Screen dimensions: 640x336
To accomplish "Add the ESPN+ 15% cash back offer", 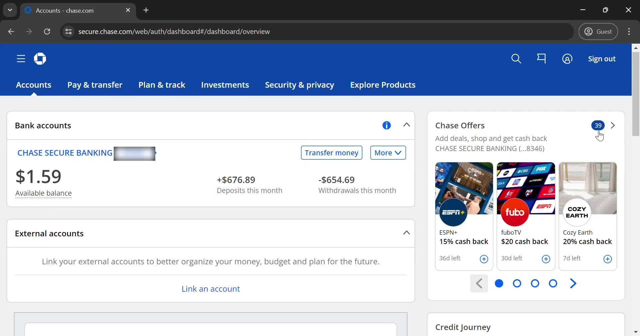I will 484,259.
